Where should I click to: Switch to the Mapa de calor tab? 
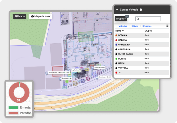41,16
